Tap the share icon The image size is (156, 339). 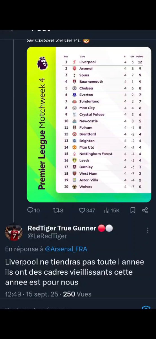coord(145,210)
